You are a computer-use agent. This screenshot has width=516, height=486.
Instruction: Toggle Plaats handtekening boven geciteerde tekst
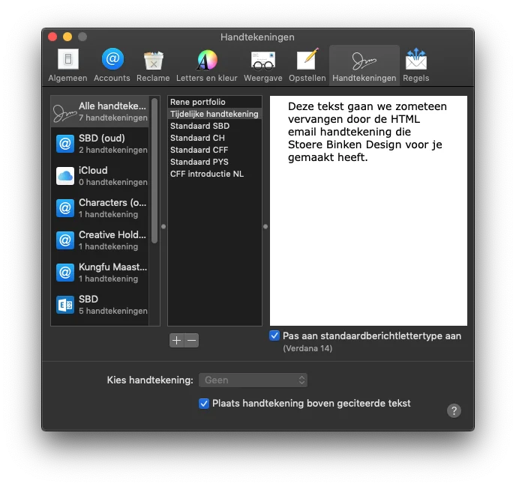[x=204, y=403]
